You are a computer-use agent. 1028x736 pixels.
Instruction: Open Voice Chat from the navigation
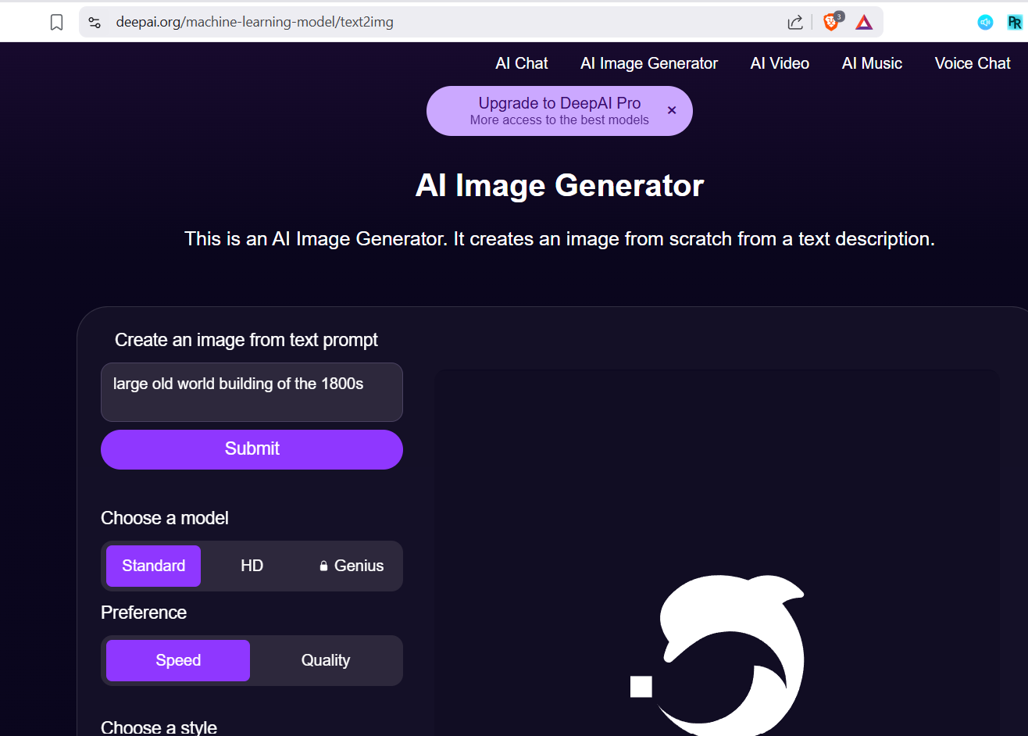973,63
